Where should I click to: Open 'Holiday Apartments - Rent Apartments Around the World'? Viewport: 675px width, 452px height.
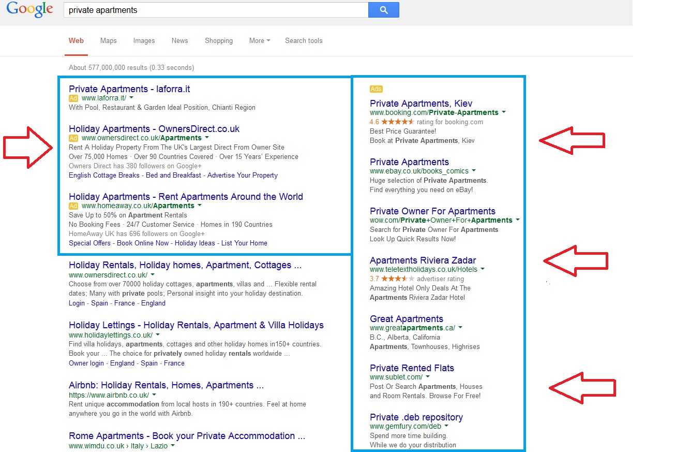(186, 196)
